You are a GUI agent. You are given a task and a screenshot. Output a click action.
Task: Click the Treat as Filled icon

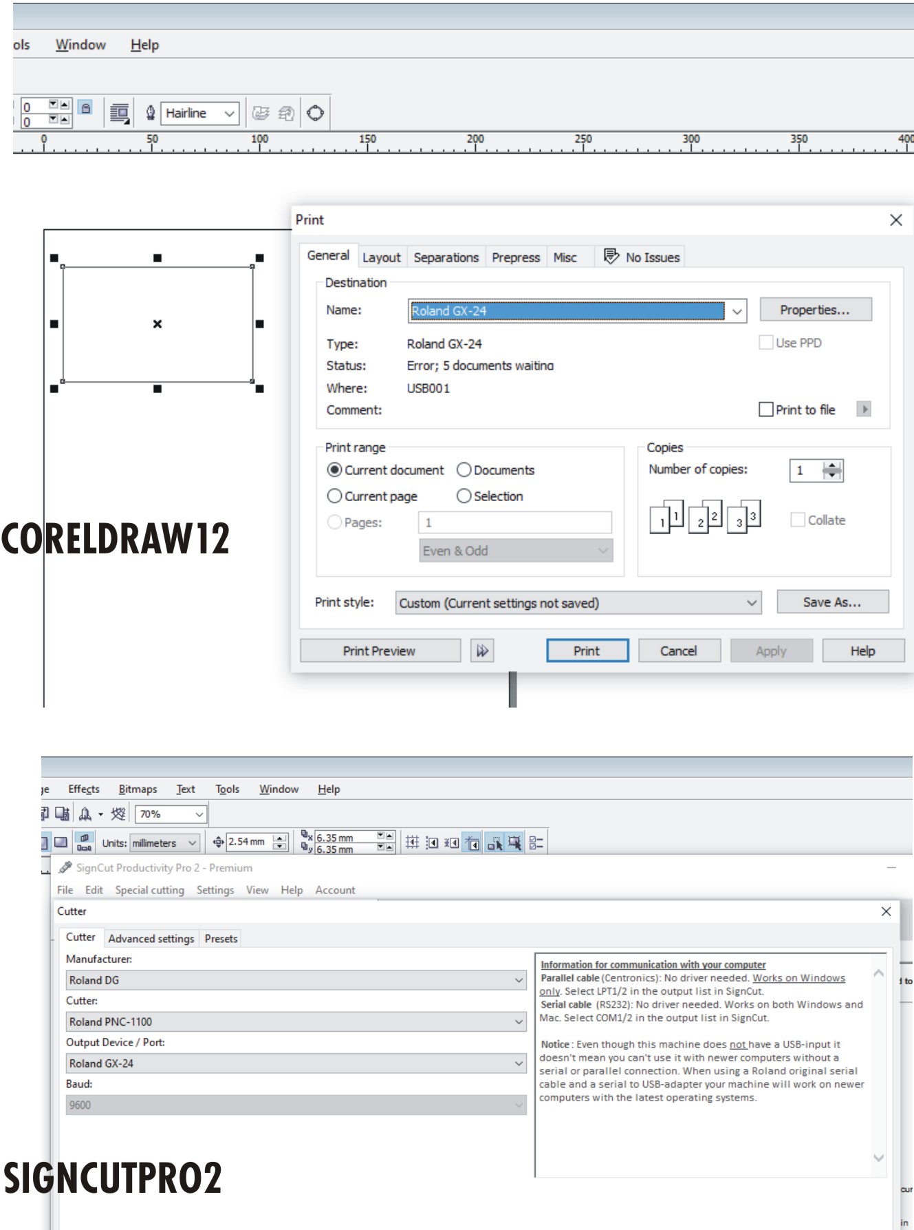coord(514,842)
